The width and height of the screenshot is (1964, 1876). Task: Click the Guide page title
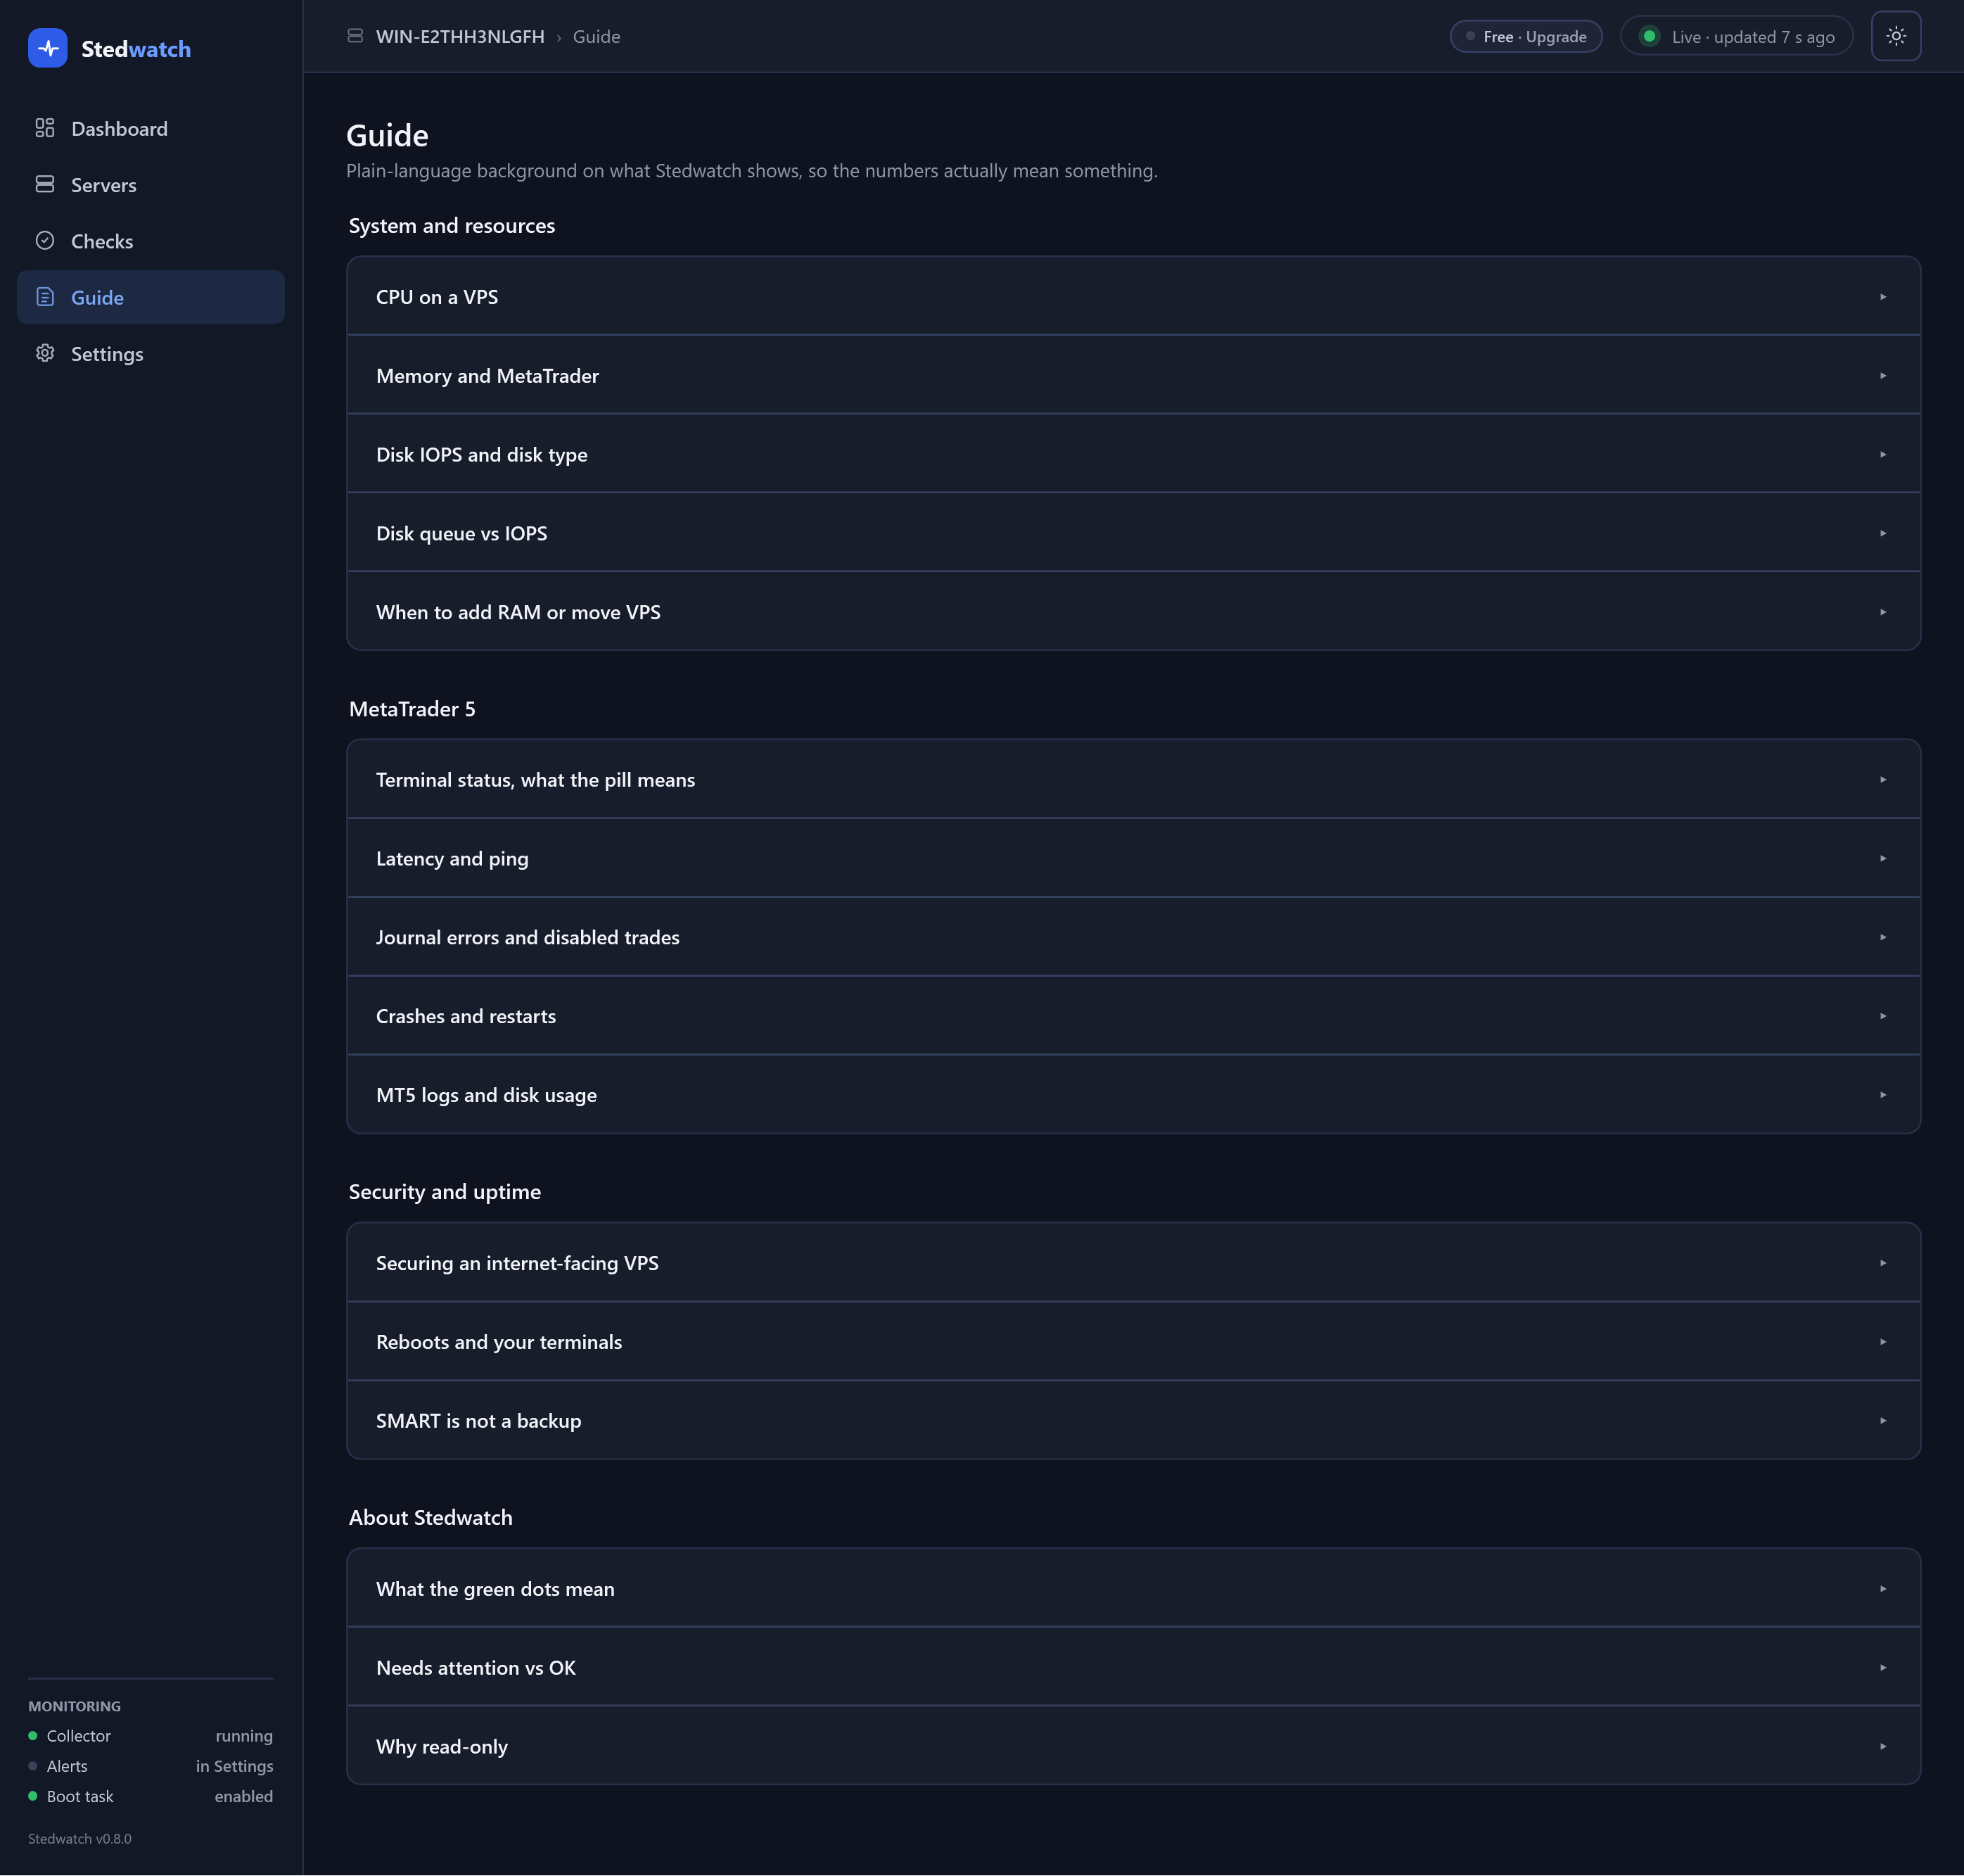pos(388,135)
